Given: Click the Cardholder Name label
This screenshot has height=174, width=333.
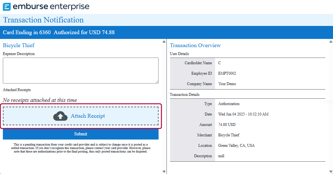Looking at the screenshot, I should coord(198,63).
